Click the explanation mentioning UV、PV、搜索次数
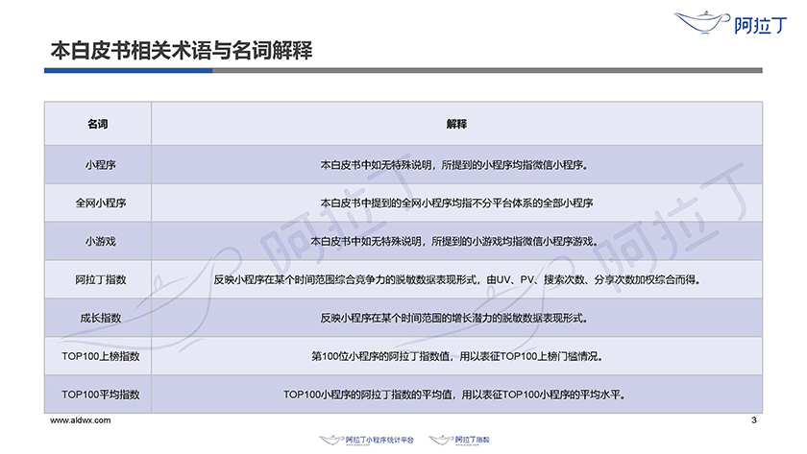The height and width of the screenshot is (454, 807). tap(457, 279)
